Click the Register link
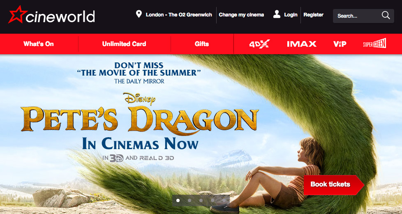Screen dimensions: 402x214 pyautogui.click(x=313, y=15)
